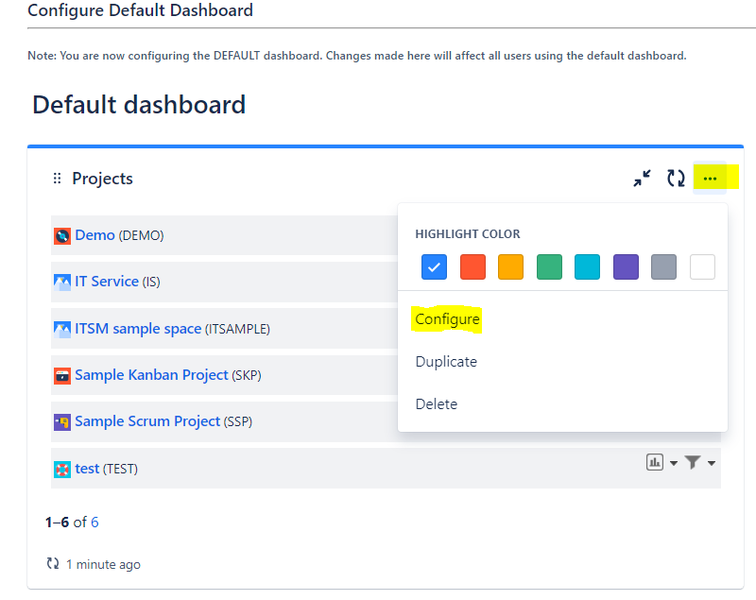This screenshot has width=756, height=600.
Task: Click the test project lifebuoy avatar
Action: (x=62, y=469)
